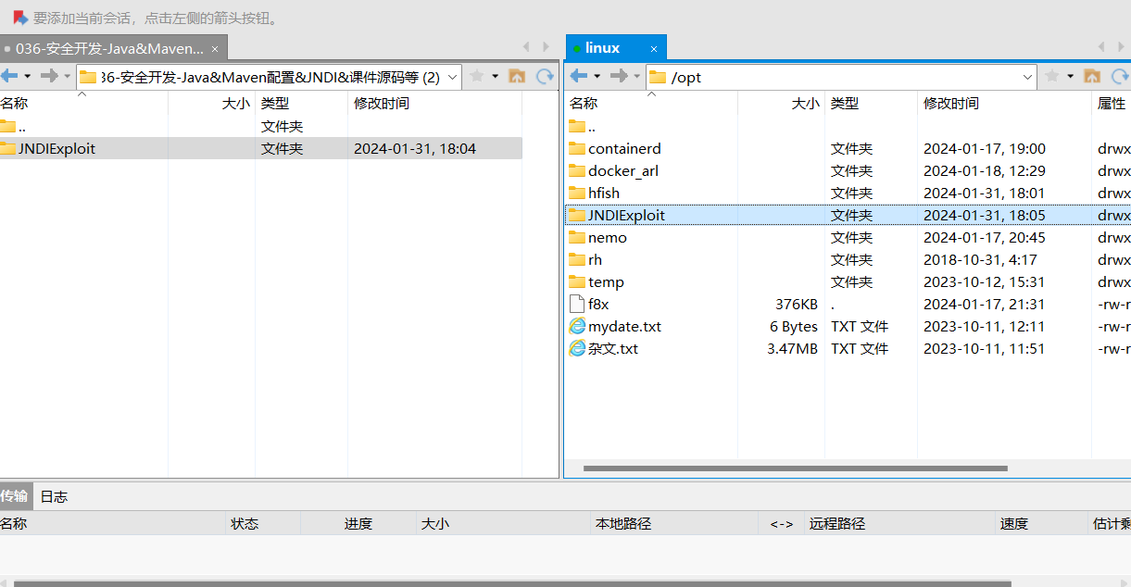This screenshot has width=1131, height=587.
Task: Sort local pane by 大小 column
Action: [x=211, y=103]
